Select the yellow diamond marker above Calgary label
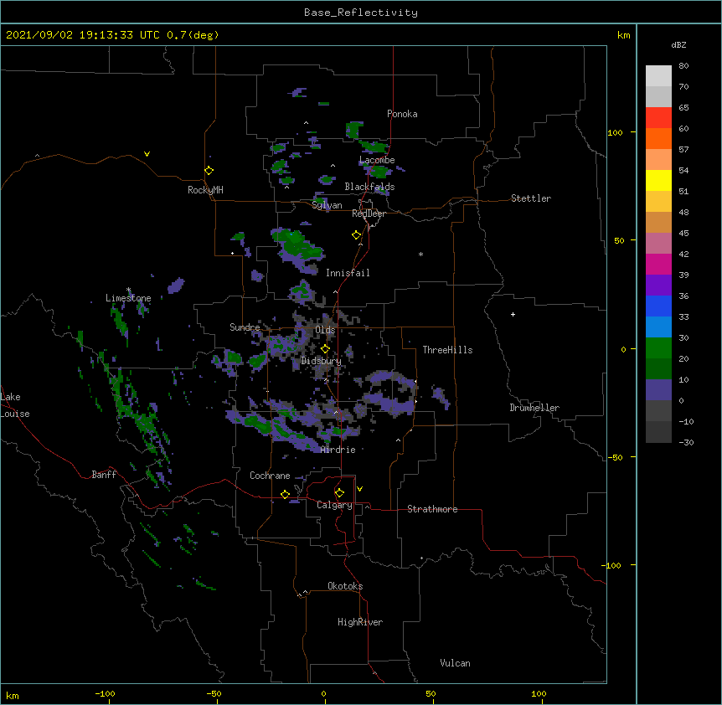This screenshot has width=722, height=705. point(339,493)
